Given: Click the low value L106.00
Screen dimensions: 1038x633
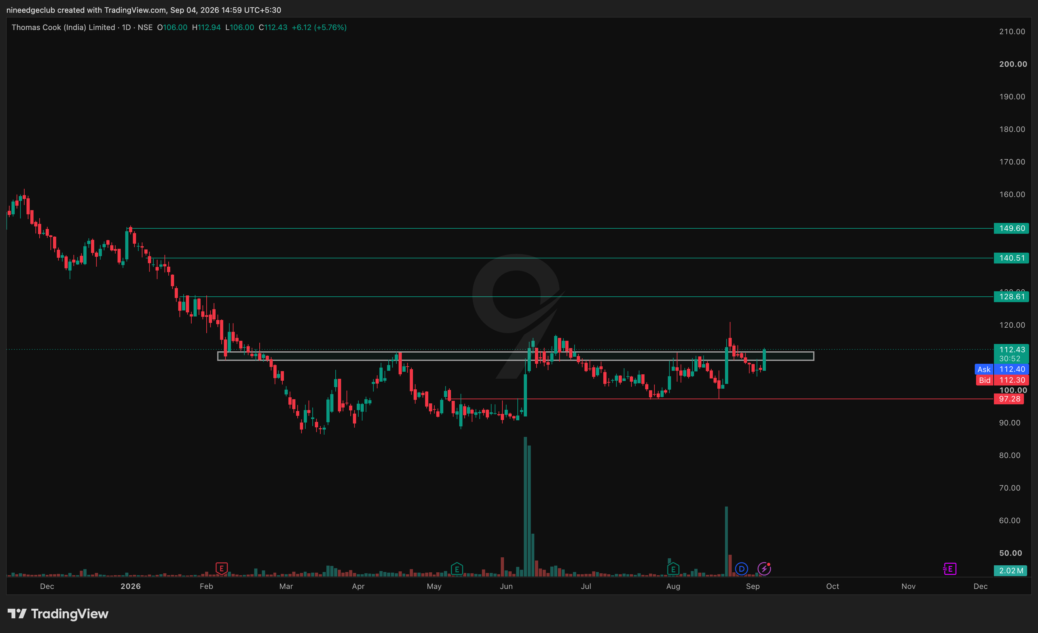Looking at the screenshot, I should 240,27.
